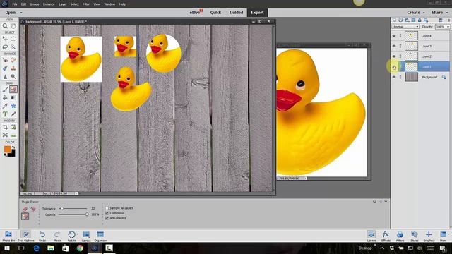Click the Rotate button
This screenshot has height=254, width=452.
click(x=72, y=236)
